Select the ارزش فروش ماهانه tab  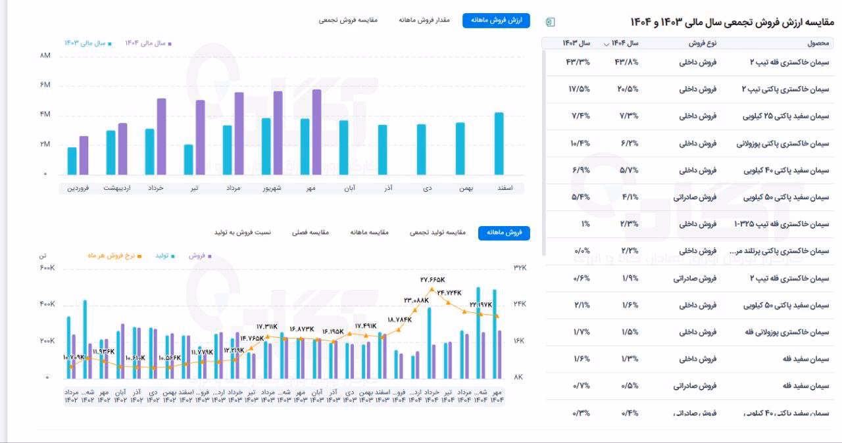coord(496,20)
